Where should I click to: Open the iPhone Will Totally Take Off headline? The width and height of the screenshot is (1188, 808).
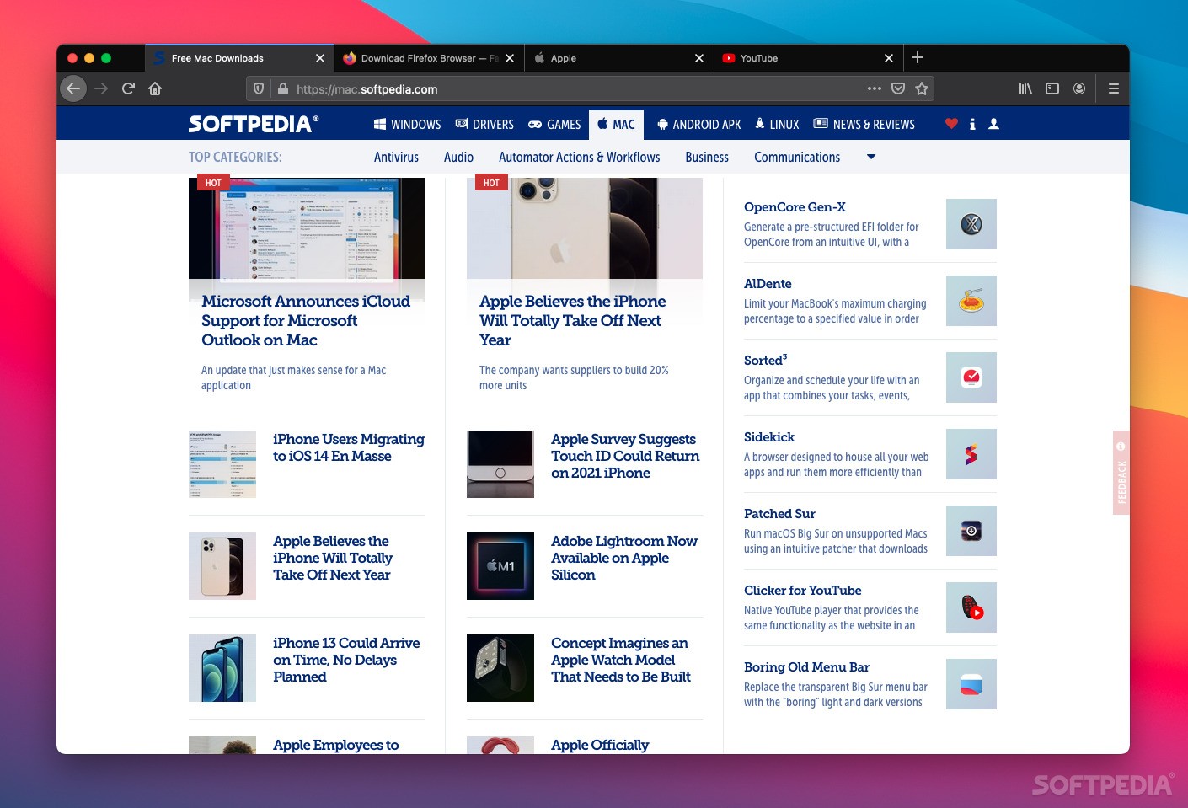(572, 321)
